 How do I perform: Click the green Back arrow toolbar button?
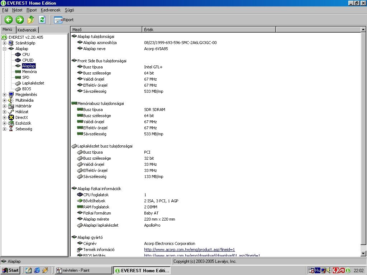(9, 20)
